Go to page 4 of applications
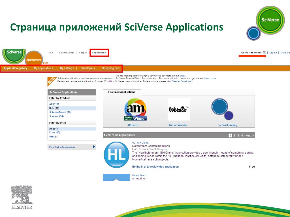The height and width of the screenshot is (217, 290). 242,135
